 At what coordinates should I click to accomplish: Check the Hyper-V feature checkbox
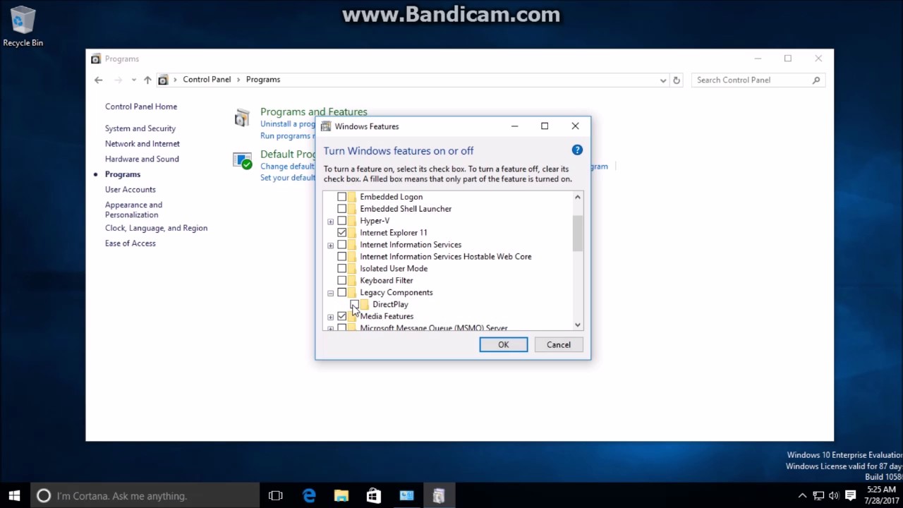coord(342,221)
